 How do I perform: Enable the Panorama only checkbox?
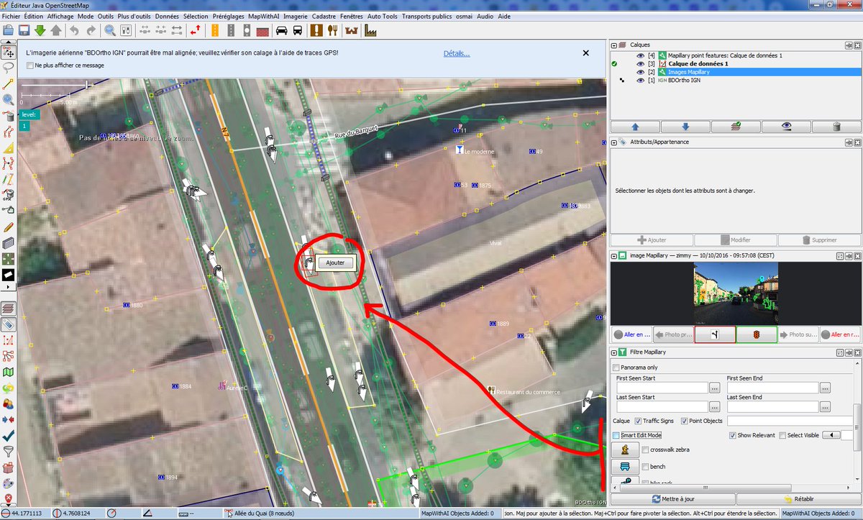coord(616,368)
